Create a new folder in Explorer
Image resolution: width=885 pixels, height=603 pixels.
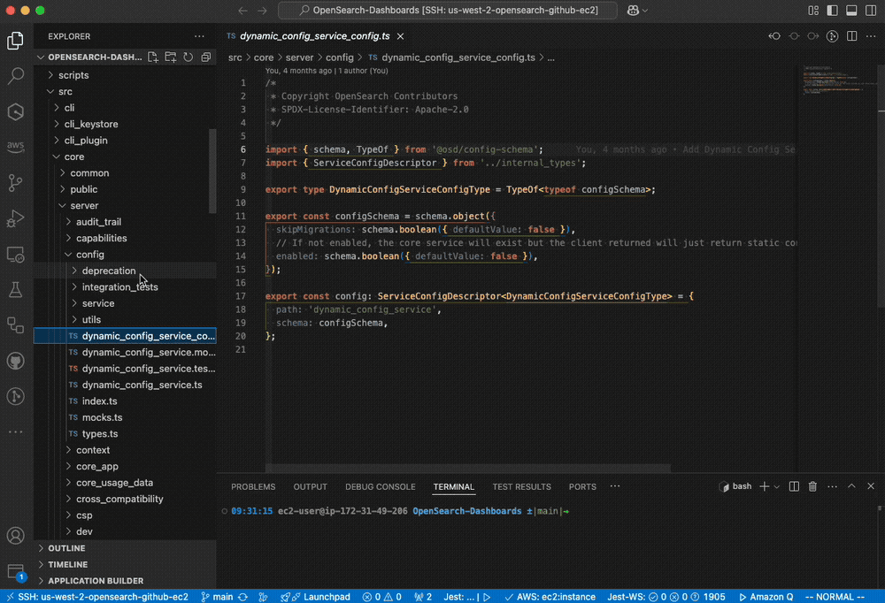(171, 57)
